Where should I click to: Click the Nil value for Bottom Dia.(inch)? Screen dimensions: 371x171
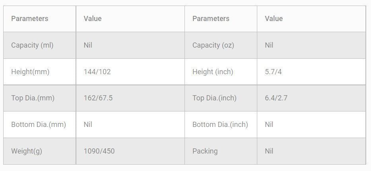(x=269, y=125)
